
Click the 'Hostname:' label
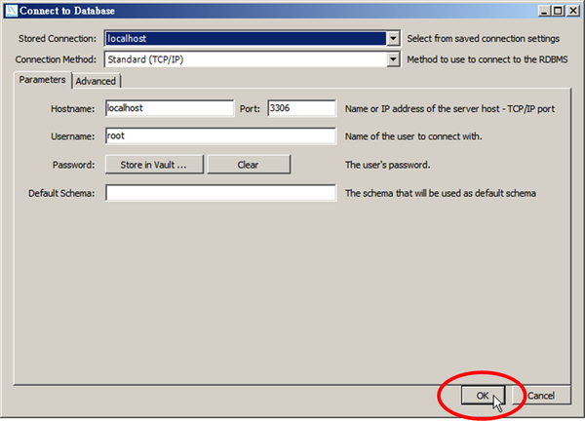[x=73, y=109]
